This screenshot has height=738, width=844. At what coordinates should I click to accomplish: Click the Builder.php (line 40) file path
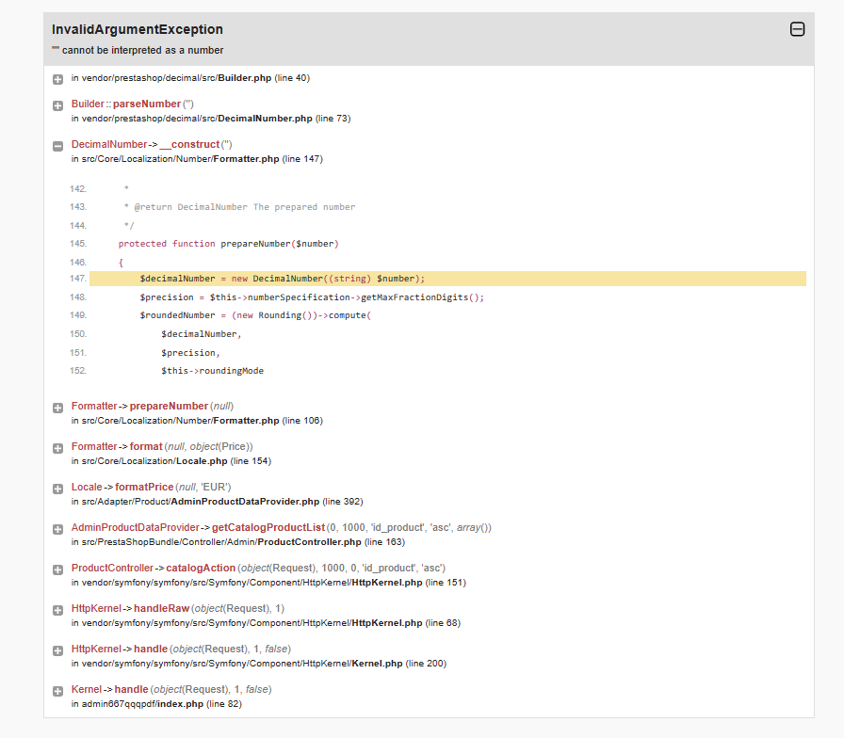(190, 78)
